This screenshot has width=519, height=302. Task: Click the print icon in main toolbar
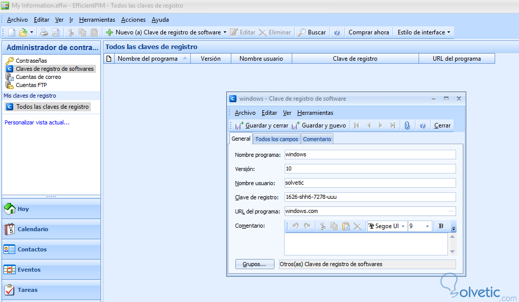[x=44, y=32]
